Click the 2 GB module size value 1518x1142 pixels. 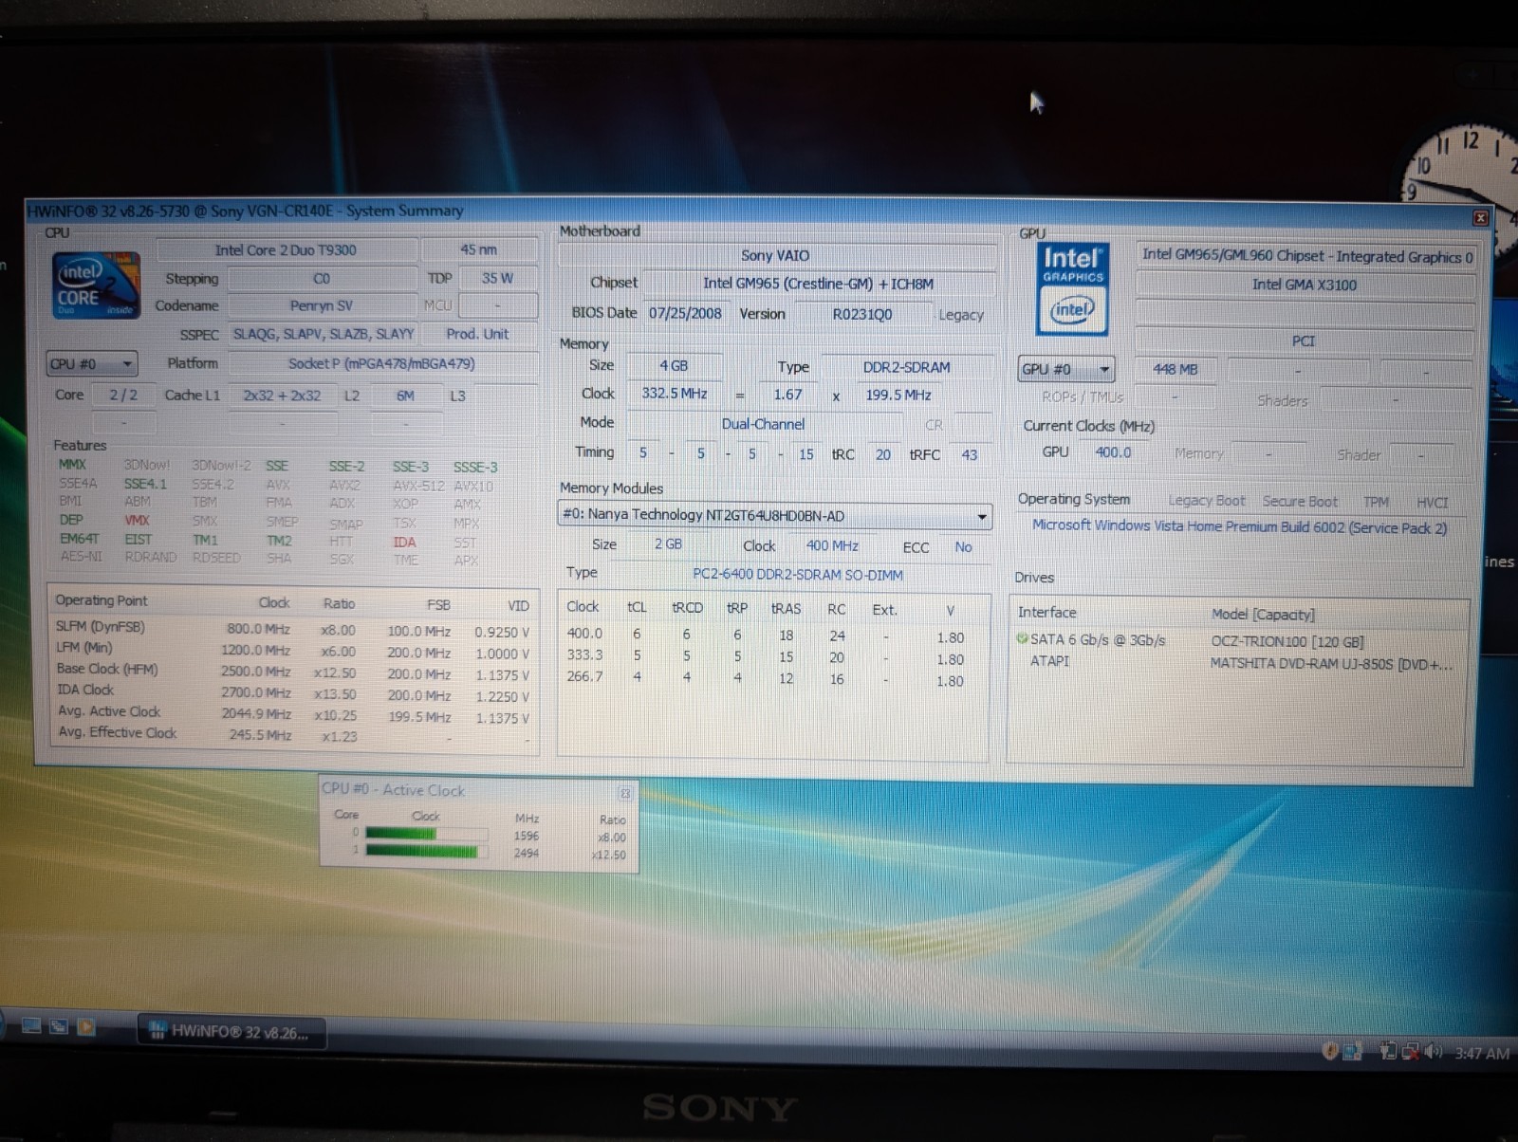pyautogui.click(x=668, y=544)
